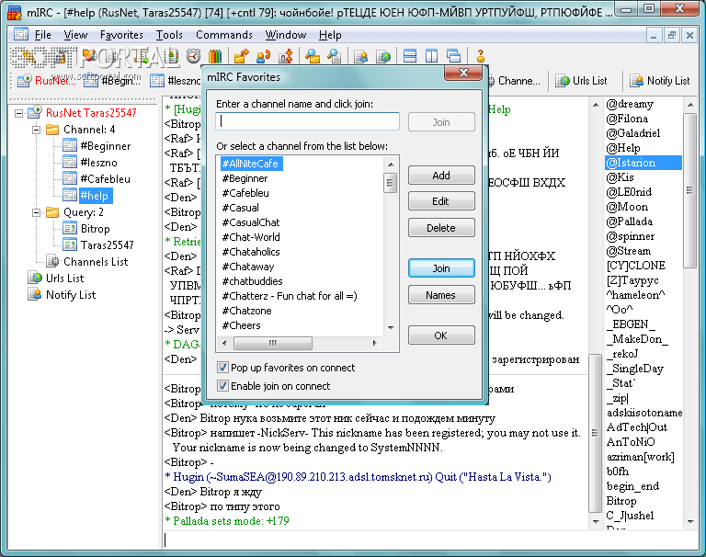
Task: Open Urls List from the switchbar
Action: 582,81
